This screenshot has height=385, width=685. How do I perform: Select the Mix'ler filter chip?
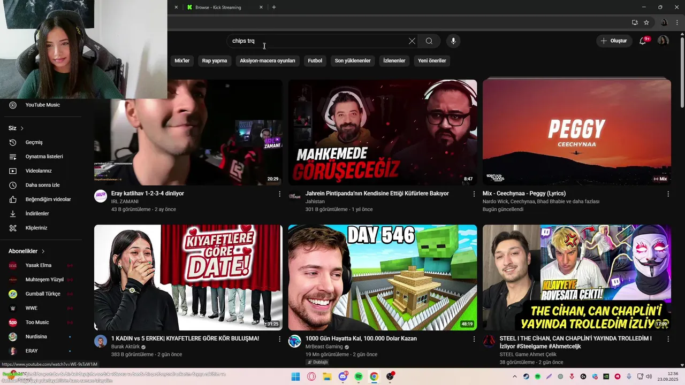pyautogui.click(x=182, y=61)
